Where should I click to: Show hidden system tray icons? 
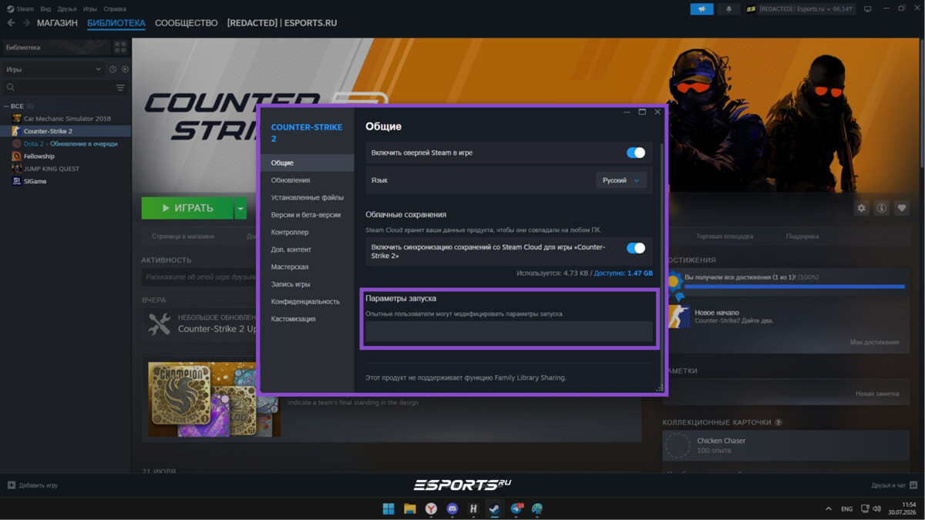[x=829, y=509]
